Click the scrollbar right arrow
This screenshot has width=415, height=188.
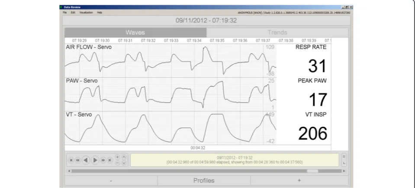pyautogui.click(x=344, y=171)
